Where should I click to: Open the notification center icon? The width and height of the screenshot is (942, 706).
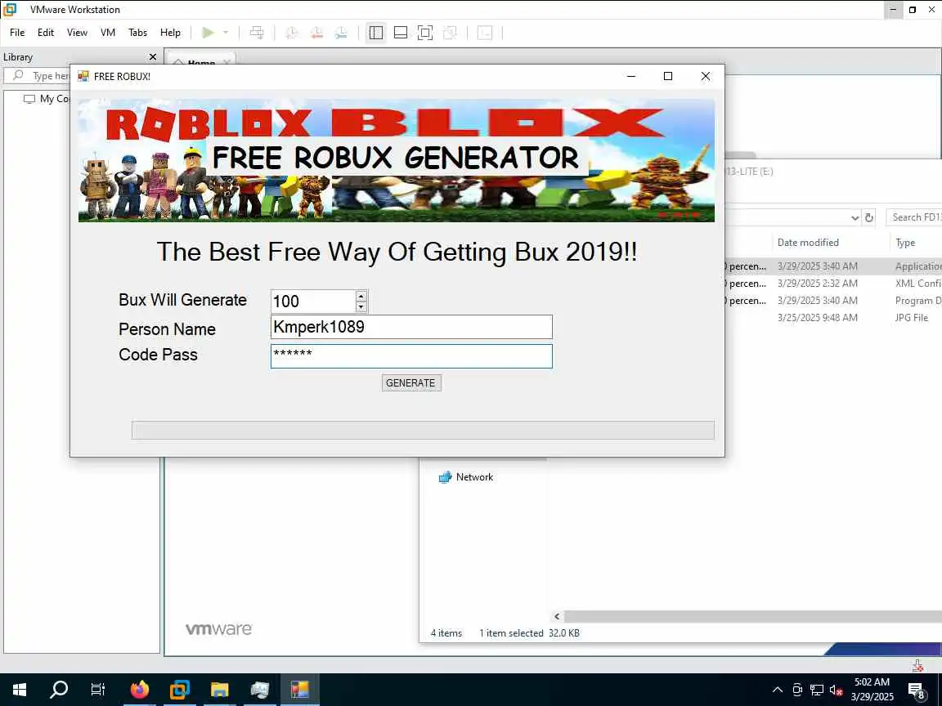(x=916, y=690)
